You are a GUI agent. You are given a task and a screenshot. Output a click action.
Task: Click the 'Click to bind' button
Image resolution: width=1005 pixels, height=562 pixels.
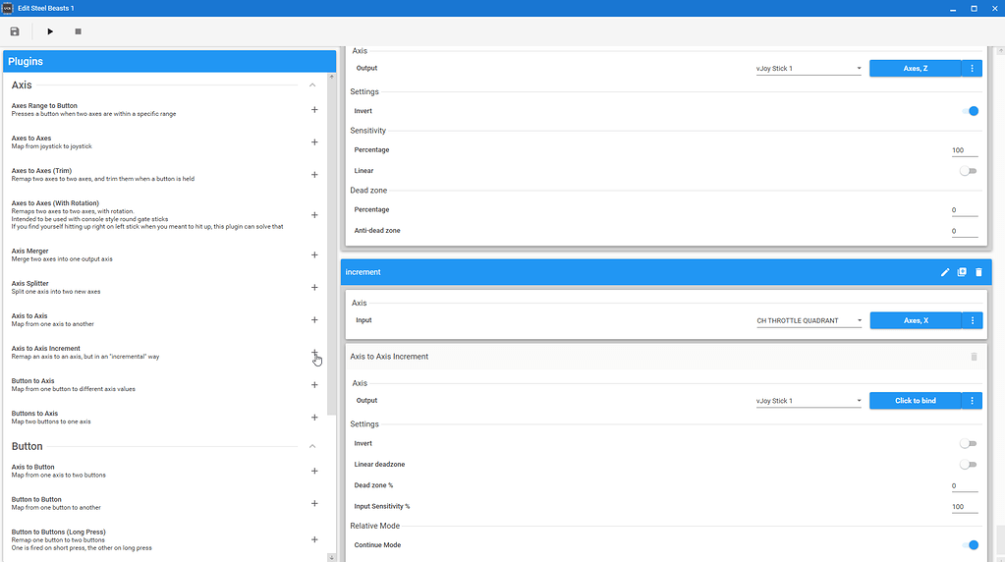(915, 401)
